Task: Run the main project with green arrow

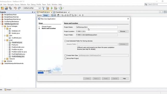Action: pyautogui.click(x=52, y=8)
